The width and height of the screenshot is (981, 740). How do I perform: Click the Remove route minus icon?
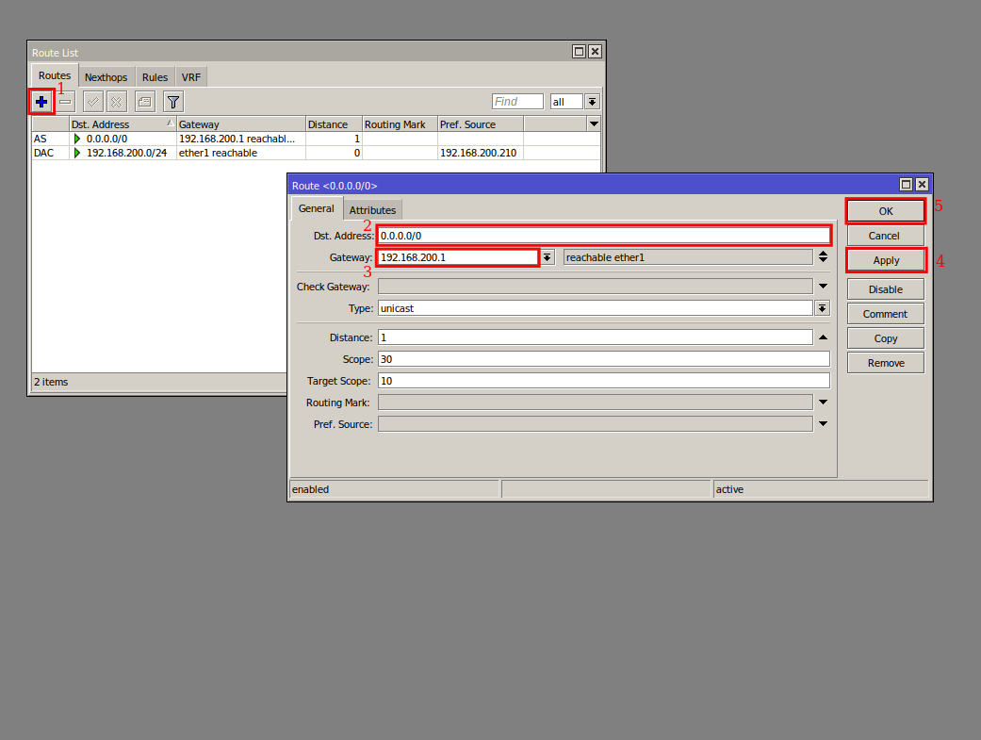tap(67, 101)
